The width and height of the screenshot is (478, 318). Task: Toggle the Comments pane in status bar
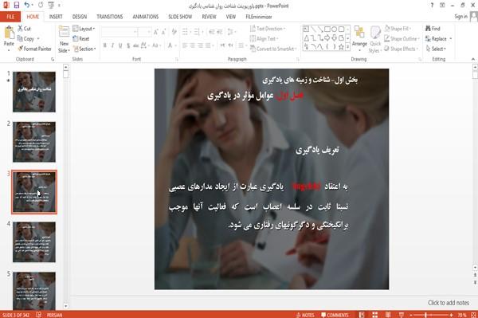(335, 315)
